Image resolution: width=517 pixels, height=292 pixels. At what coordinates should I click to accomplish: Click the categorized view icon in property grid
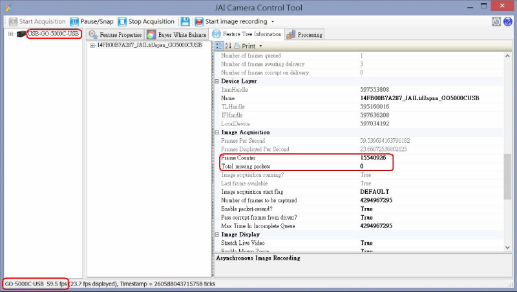coord(218,46)
